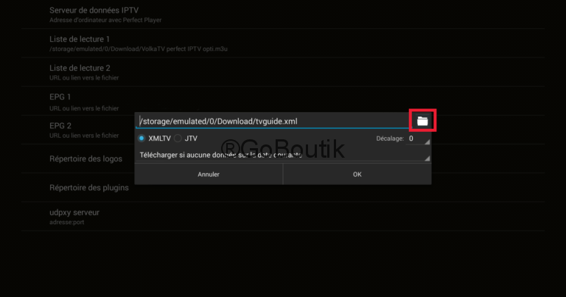
Task: Select the XMLTV radio button
Action: (141, 139)
